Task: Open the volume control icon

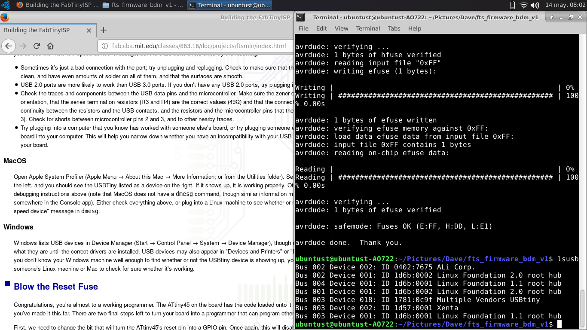Action: [x=535, y=5]
